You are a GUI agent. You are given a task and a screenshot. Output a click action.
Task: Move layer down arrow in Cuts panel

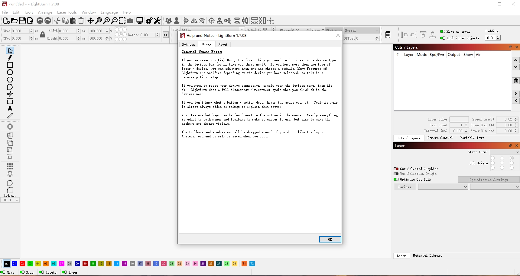516,67
